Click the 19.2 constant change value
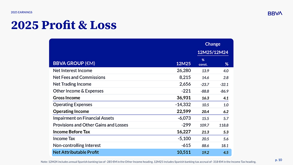 click(205, 153)
